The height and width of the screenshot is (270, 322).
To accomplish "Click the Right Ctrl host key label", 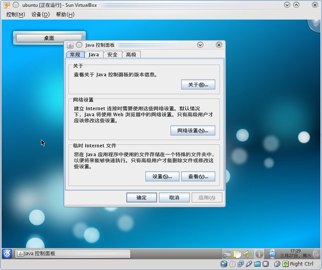I will click(x=302, y=264).
